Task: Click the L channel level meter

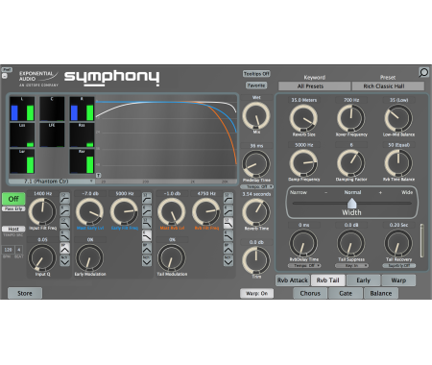Action: tap(22, 109)
